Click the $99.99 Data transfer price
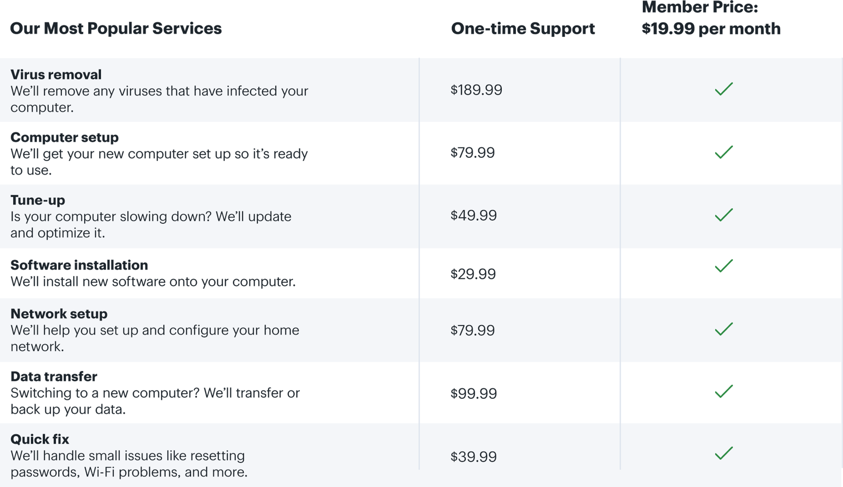843x487 pixels. pyautogui.click(x=473, y=393)
